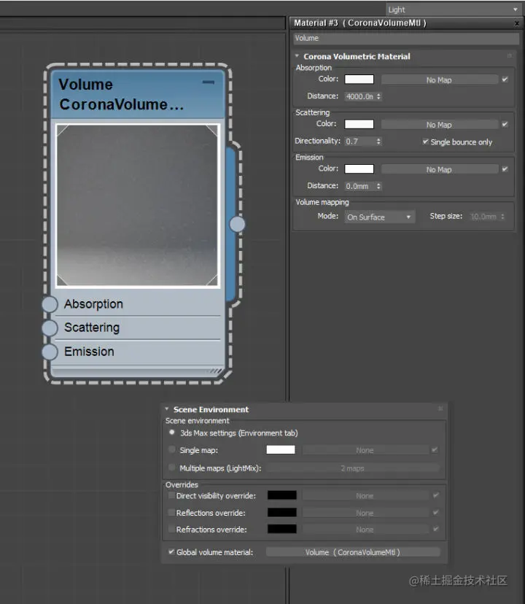Enable Direct visibility override checkbox
This screenshot has width=525, height=604.
pyautogui.click(x=171, y=495)
